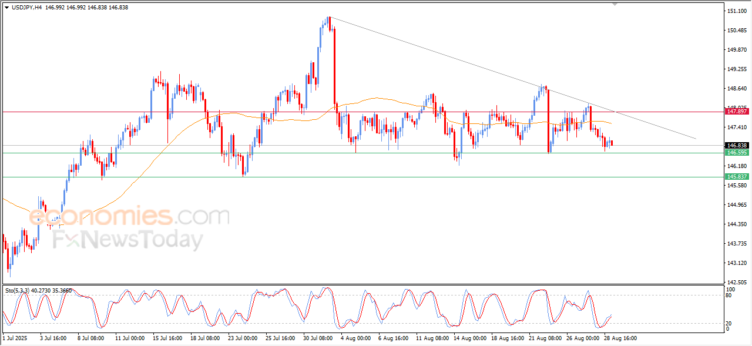Click the 26 Aug 00:00 date label
This screenshot has width=752, height=346.
pyautogui.click(x=582, y=338)
